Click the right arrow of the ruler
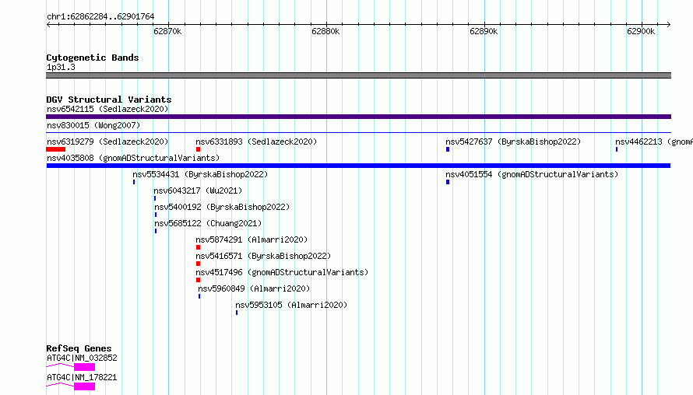The width and height of the screenshot is (693, 395). coord(668,24)
